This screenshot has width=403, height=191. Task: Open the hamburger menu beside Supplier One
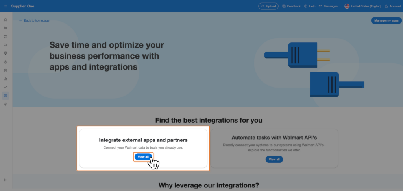(6, 6)
